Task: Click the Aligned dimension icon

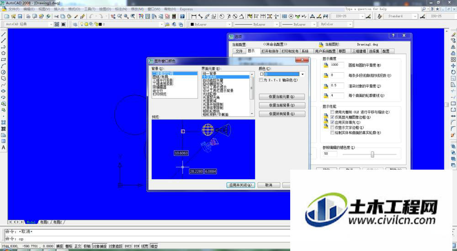Action: click(200, 16)
